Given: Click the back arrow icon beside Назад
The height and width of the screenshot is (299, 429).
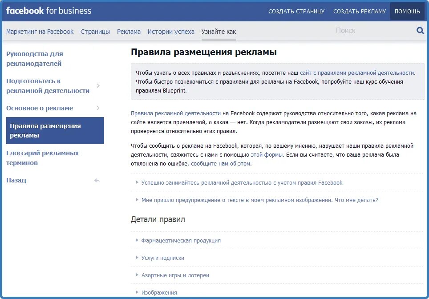Looking at the screenshot, I should [x=97, y=180].
